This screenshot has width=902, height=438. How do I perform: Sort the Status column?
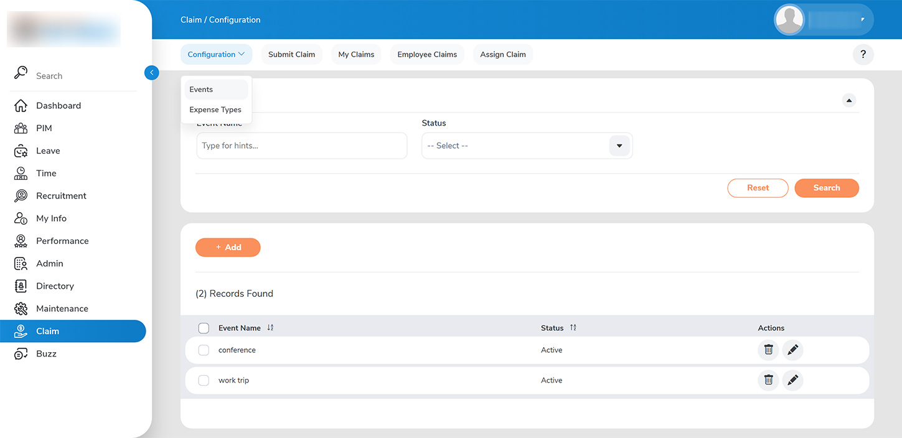(573, 328)
